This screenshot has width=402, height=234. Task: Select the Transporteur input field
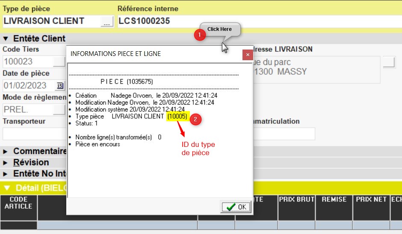click(34, 134)
